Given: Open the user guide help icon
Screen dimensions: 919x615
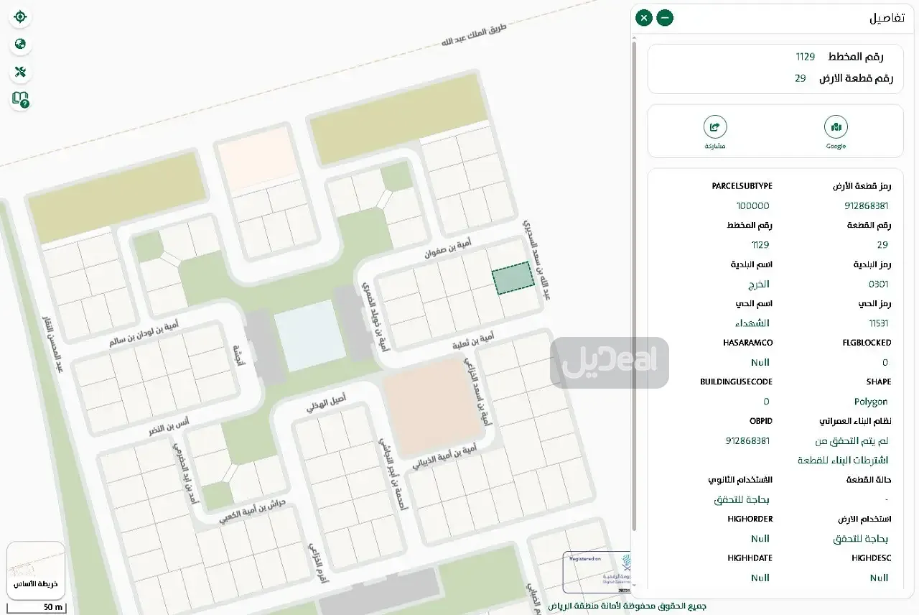Looking at the screenshot, I should coord(20,100).
